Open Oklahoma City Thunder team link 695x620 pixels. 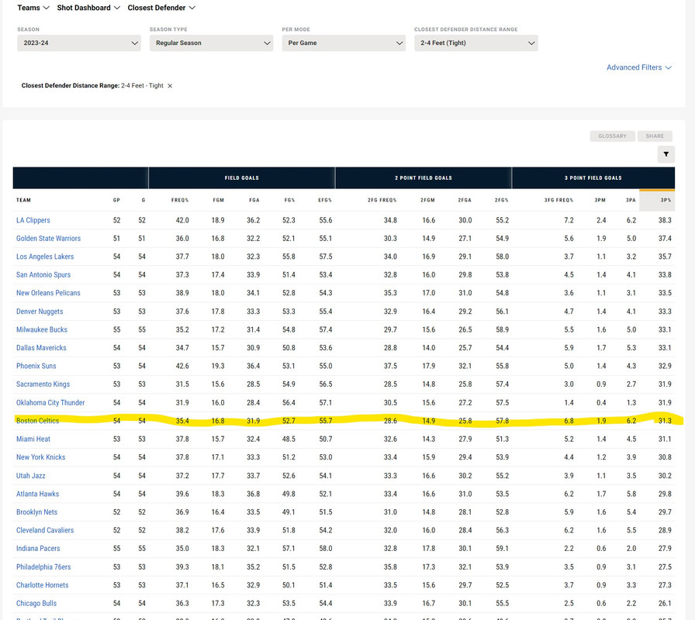coord(50,402)
